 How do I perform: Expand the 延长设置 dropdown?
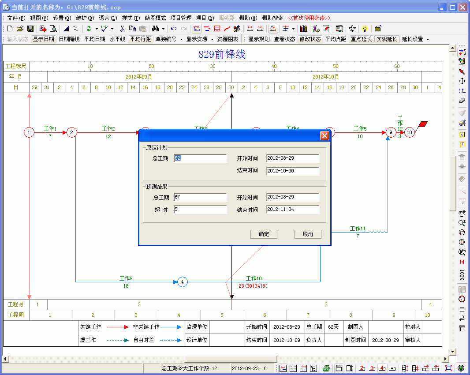(415, 39)
